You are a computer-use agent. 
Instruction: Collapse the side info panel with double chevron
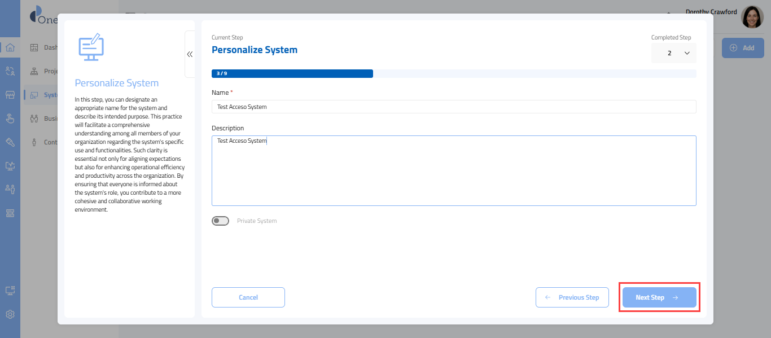(190, 54)
